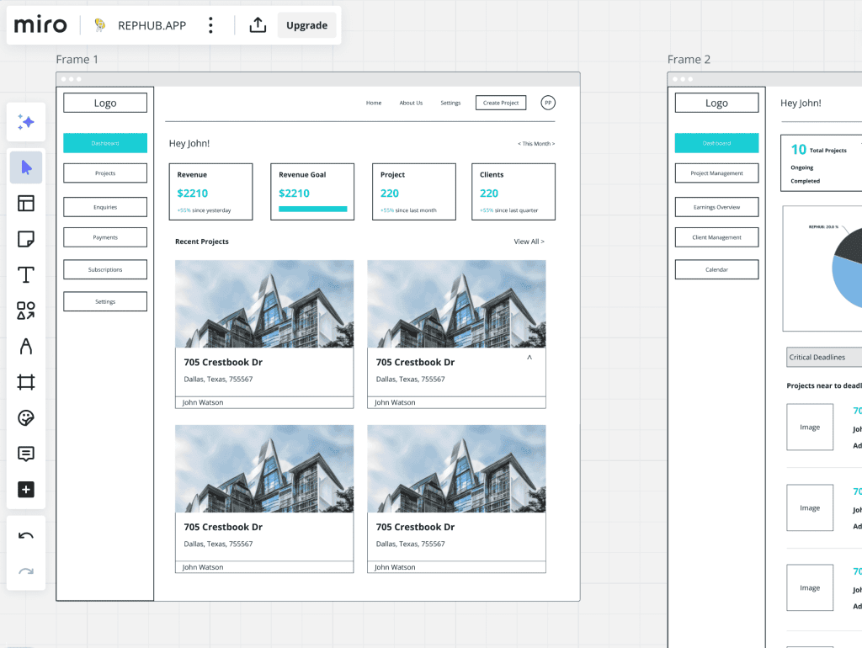The image size is (862, 648).
Task: Open the board's three-dot options menu
Action: point(210,25)
